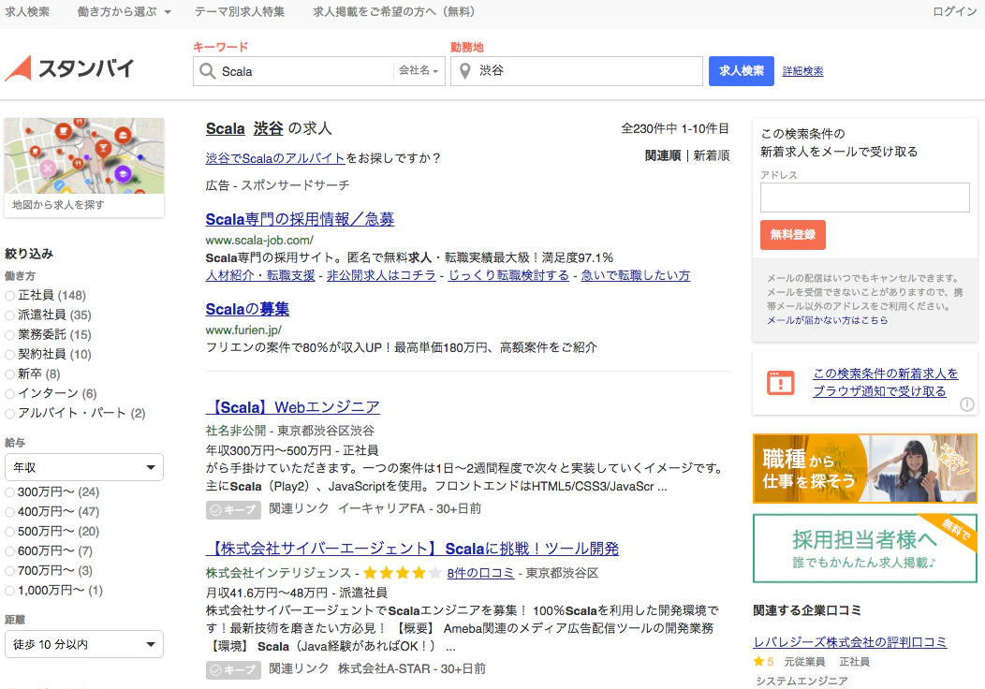The height and width of the screenshot is (689, 985).
Task: Click じっくり転職検討する sitelink
Action: (x=508, y=275)
